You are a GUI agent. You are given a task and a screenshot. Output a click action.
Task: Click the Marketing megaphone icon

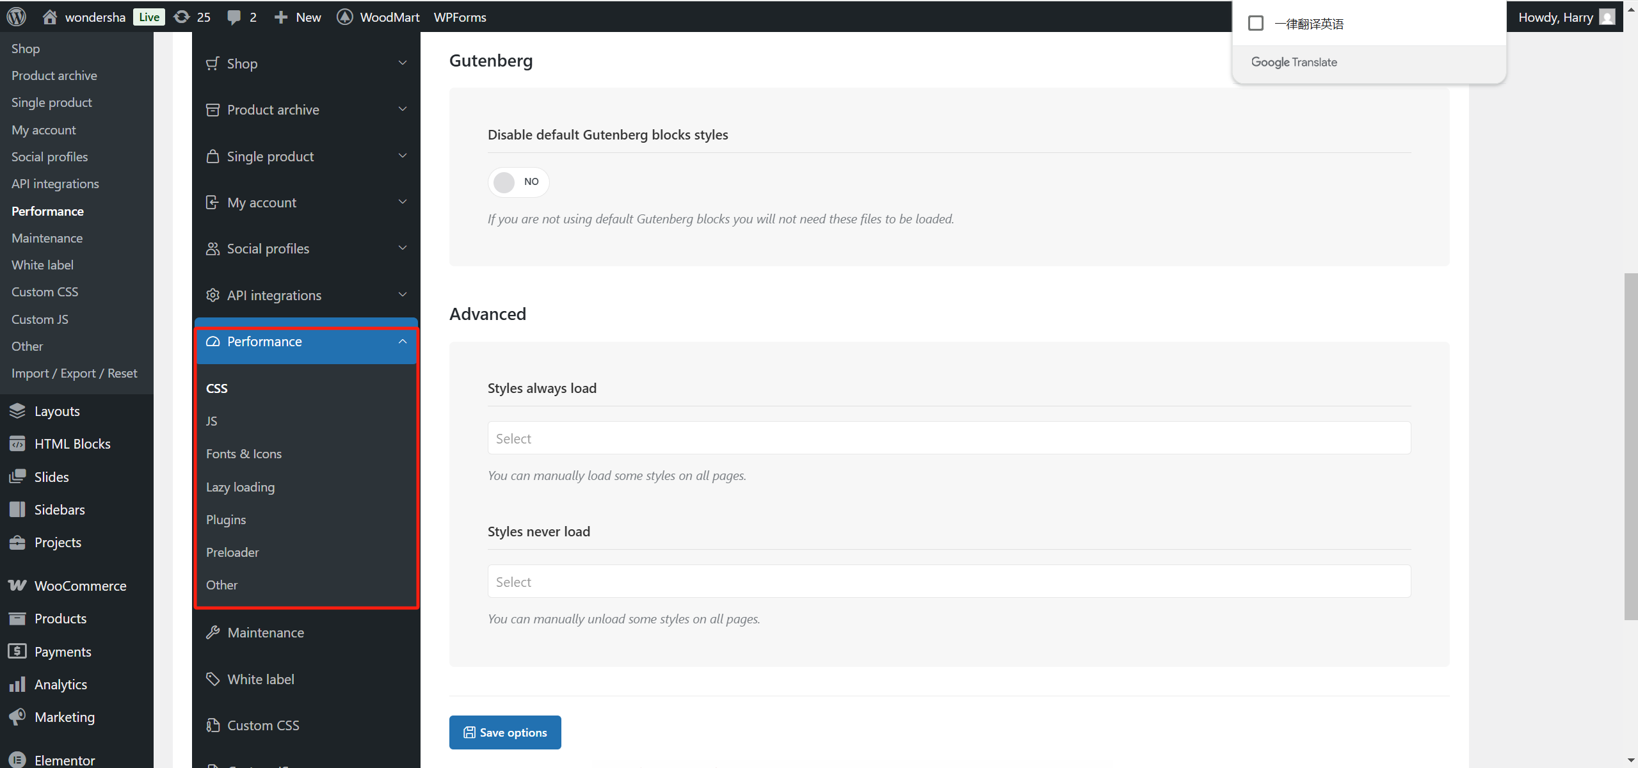click(17, 717)
